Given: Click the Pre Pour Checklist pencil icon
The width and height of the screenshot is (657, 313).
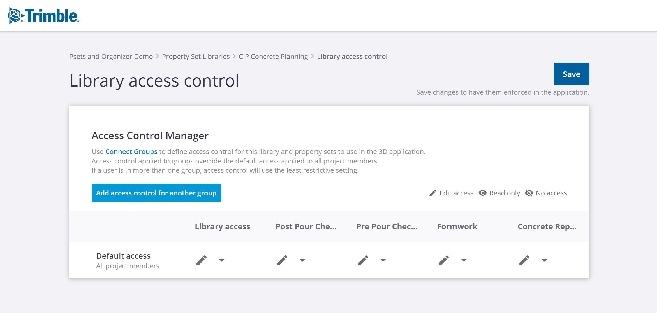Looking at the screenshot, I should point(363,260).
